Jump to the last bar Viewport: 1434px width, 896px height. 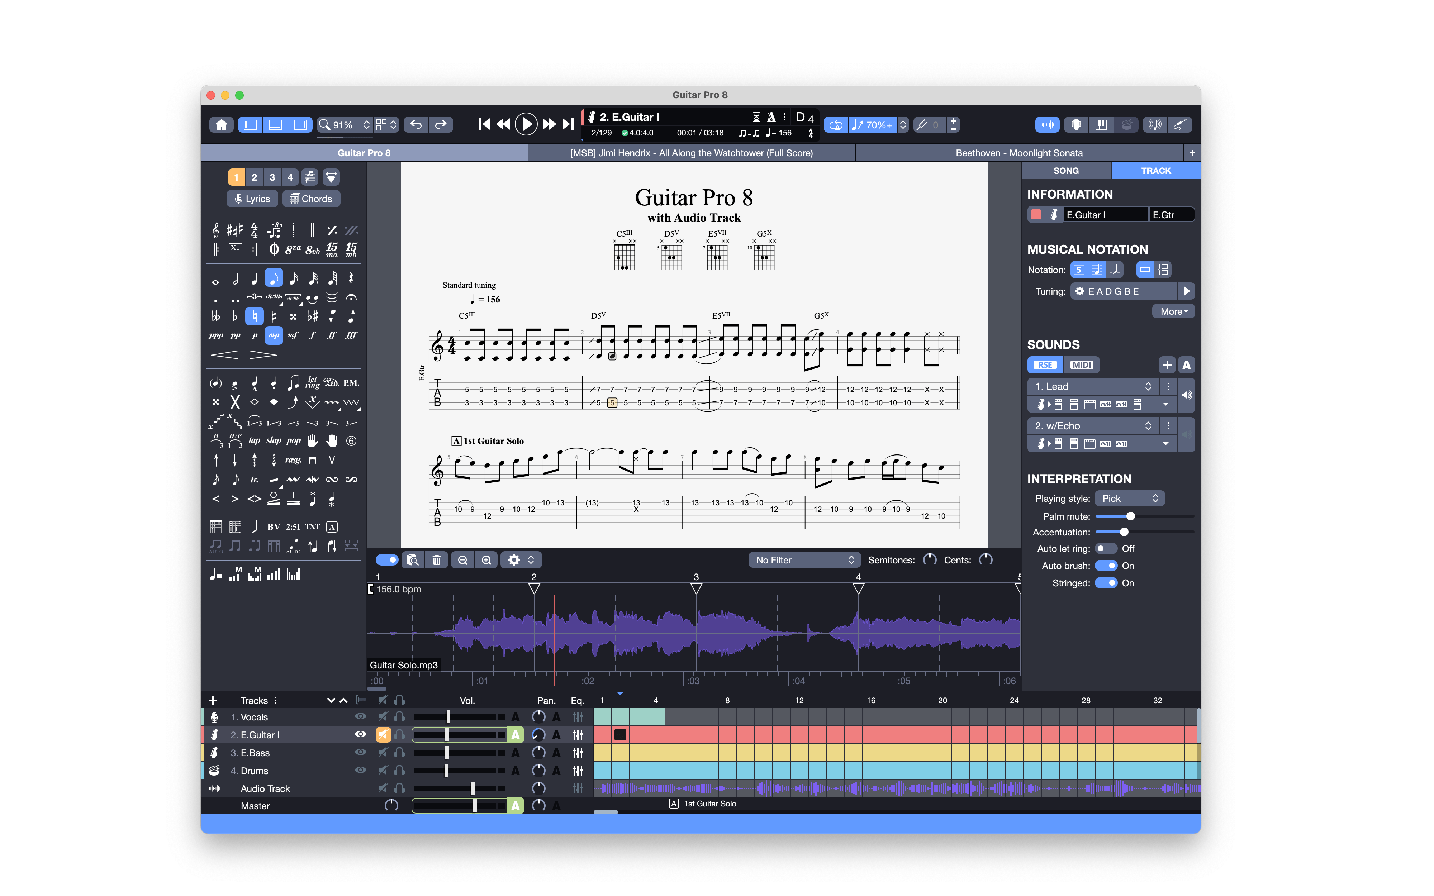coord(568,124)
